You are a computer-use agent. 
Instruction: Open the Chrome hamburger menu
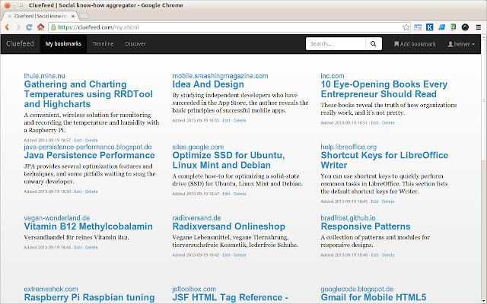pos(479,27)
